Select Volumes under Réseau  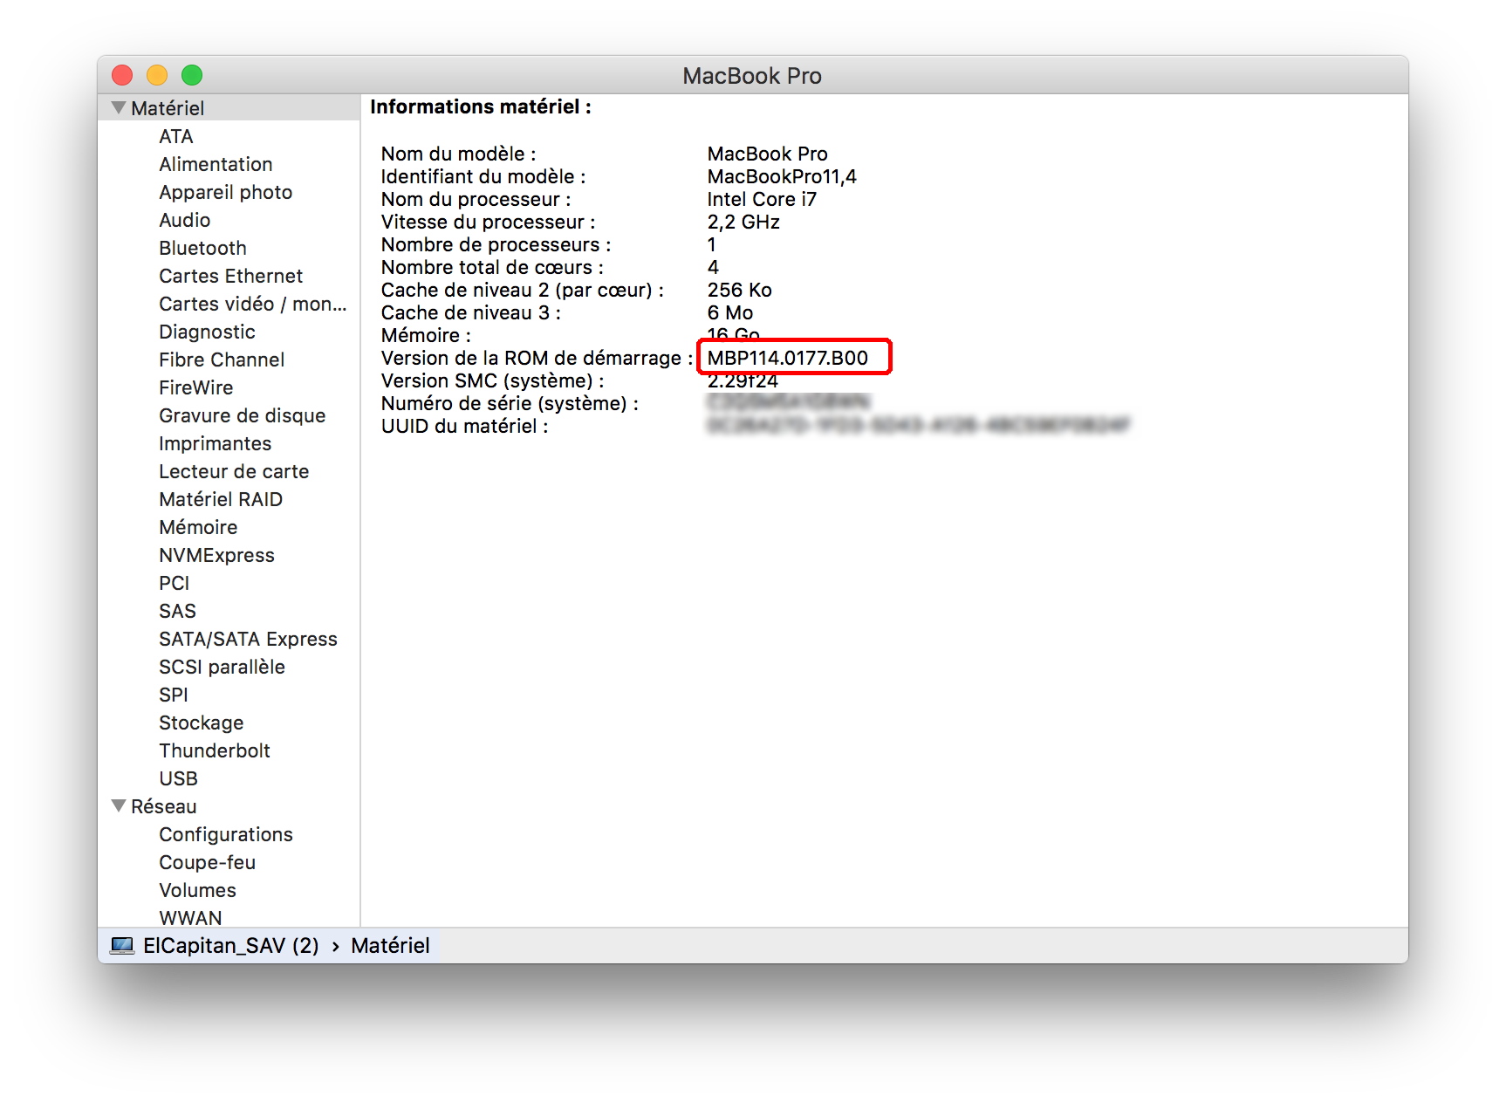(197, 890)
